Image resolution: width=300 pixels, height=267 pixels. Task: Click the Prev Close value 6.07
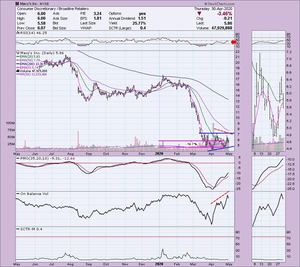(42, 28)
